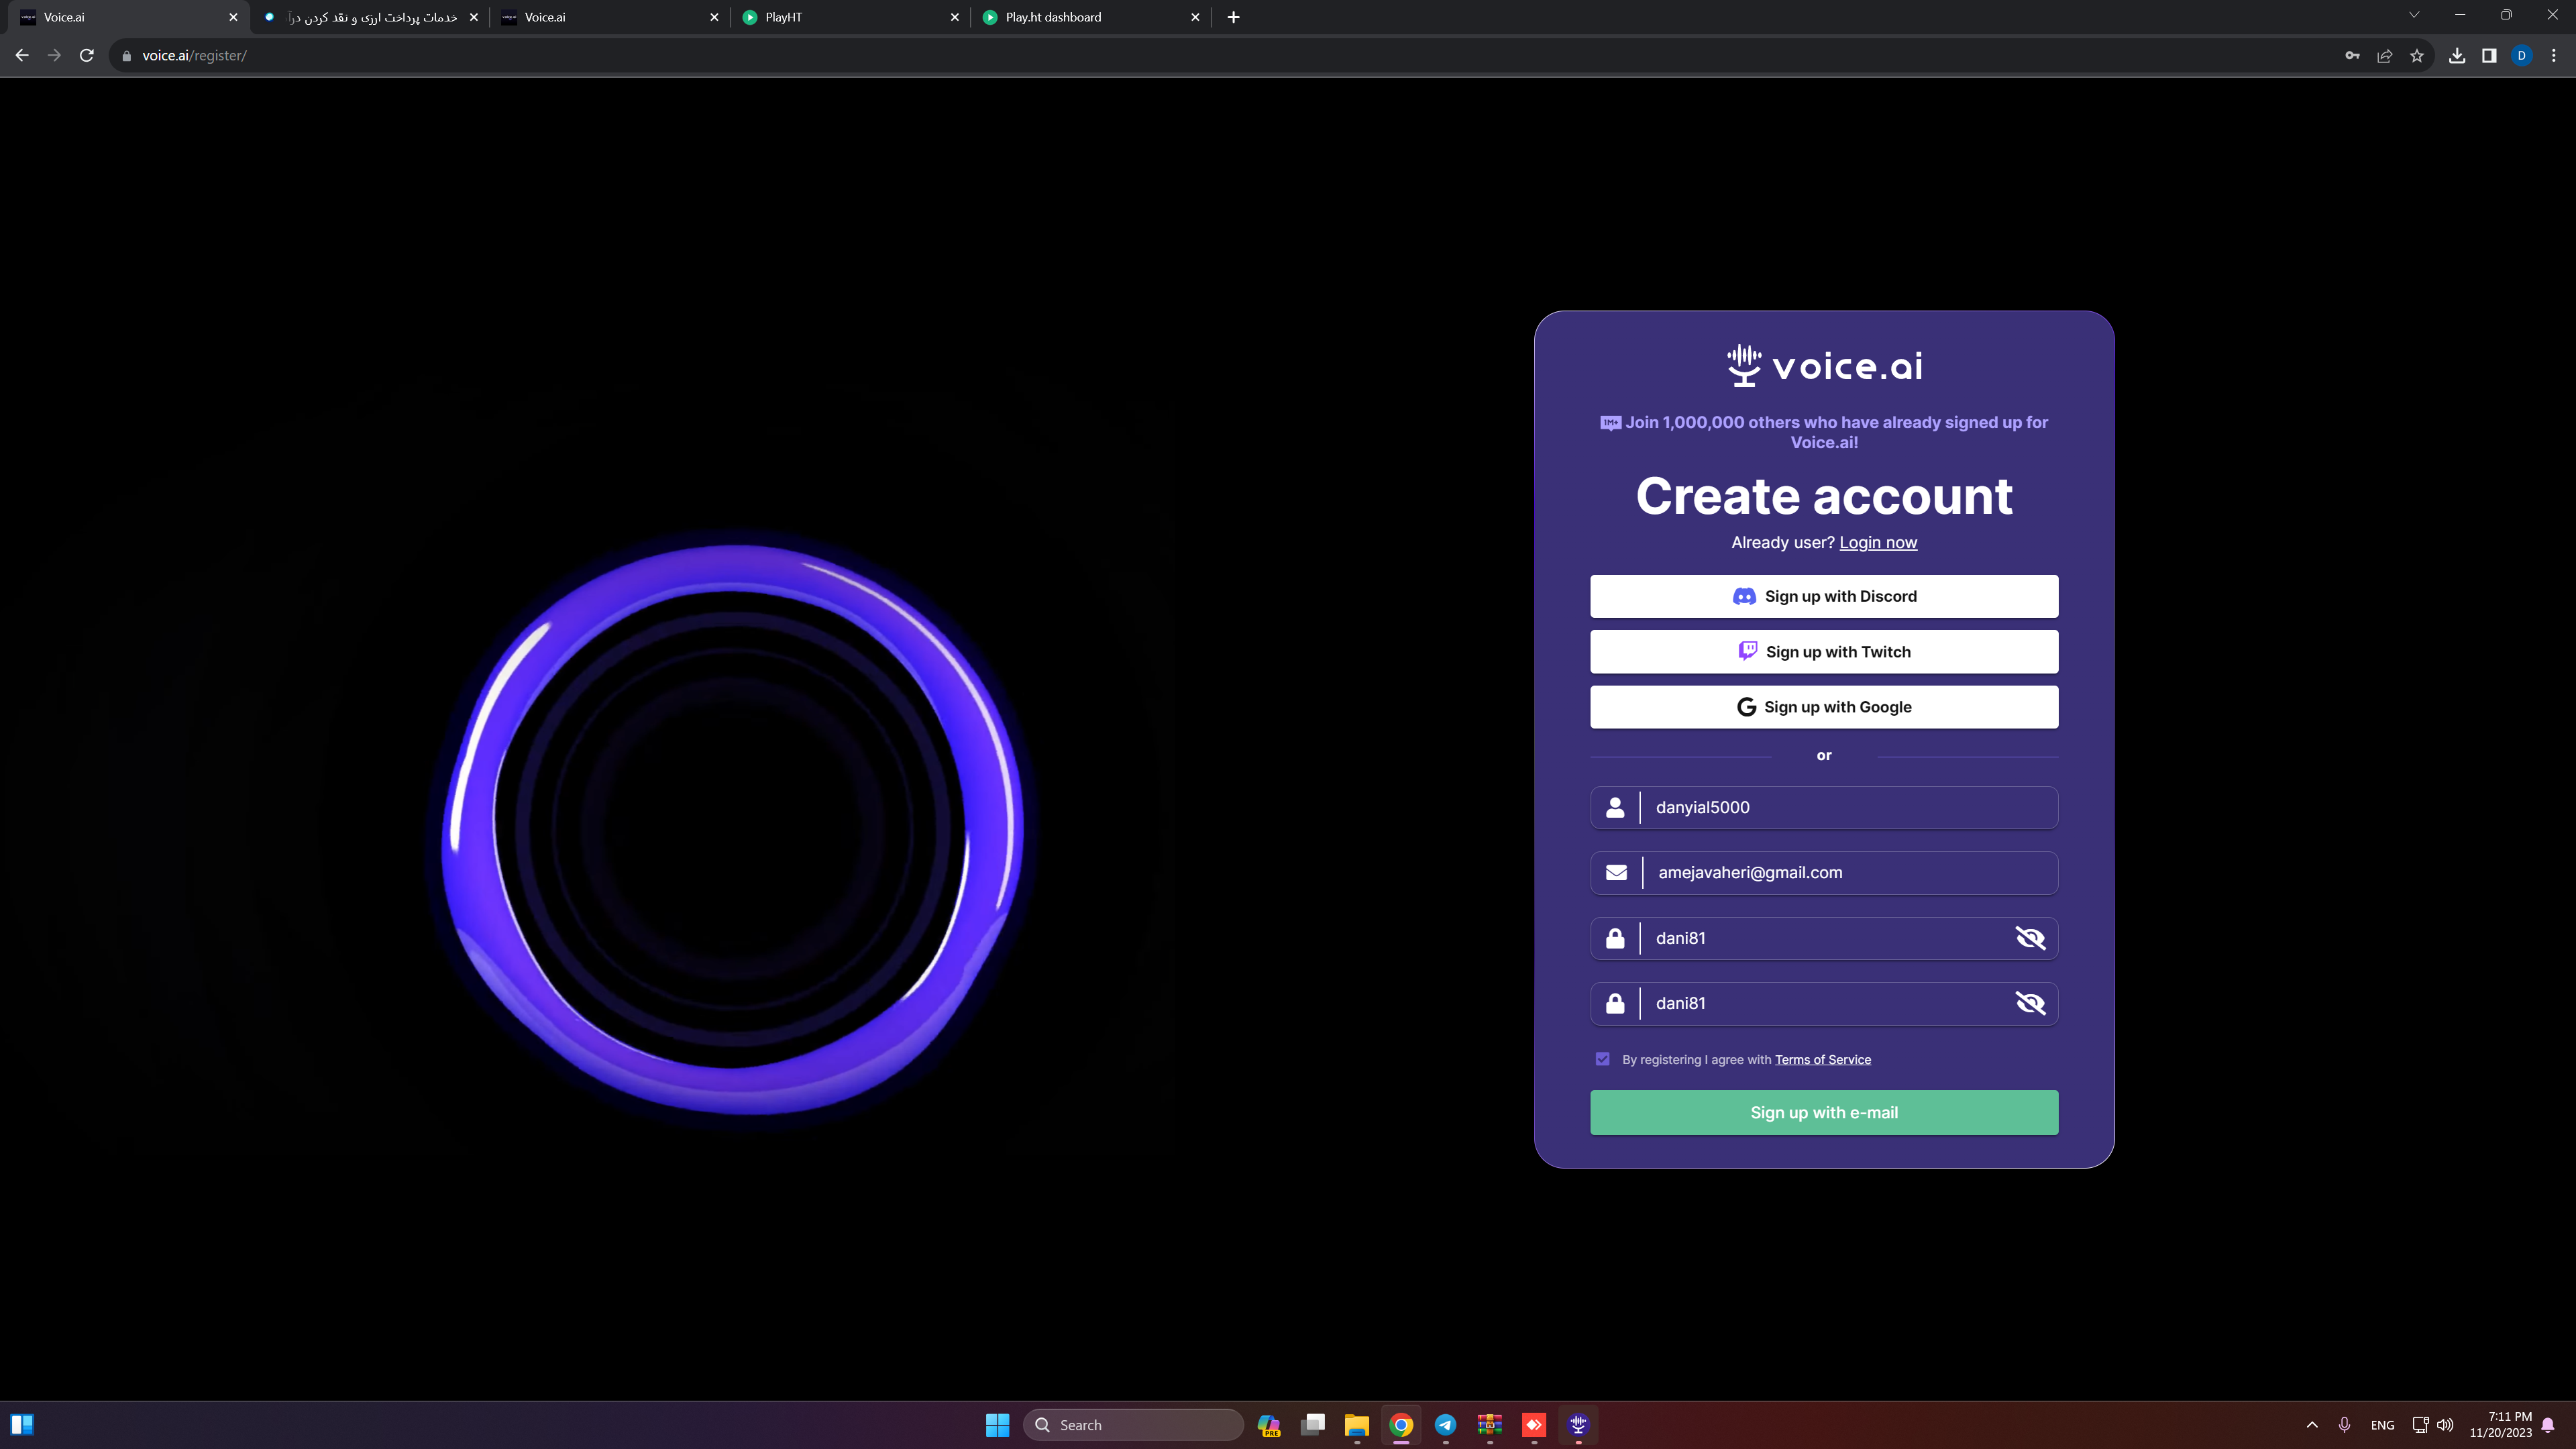Toggle visibility of confirm password field
Image resolution: width=2576 pixels, height=1449 pixels.
coord(2030,1003)
